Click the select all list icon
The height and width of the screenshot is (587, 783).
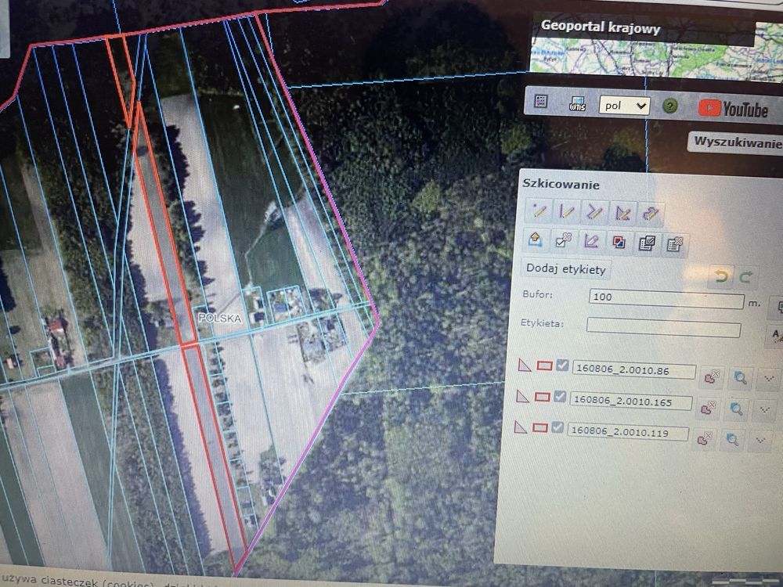[647, 243]
